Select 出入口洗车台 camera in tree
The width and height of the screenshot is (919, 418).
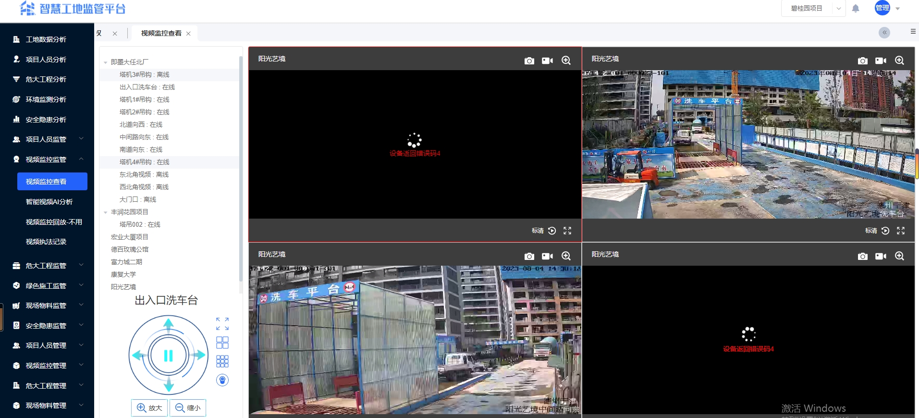pos(147,87)
